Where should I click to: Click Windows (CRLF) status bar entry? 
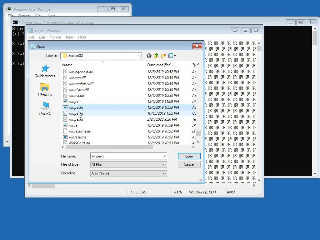tap(202, 192)
